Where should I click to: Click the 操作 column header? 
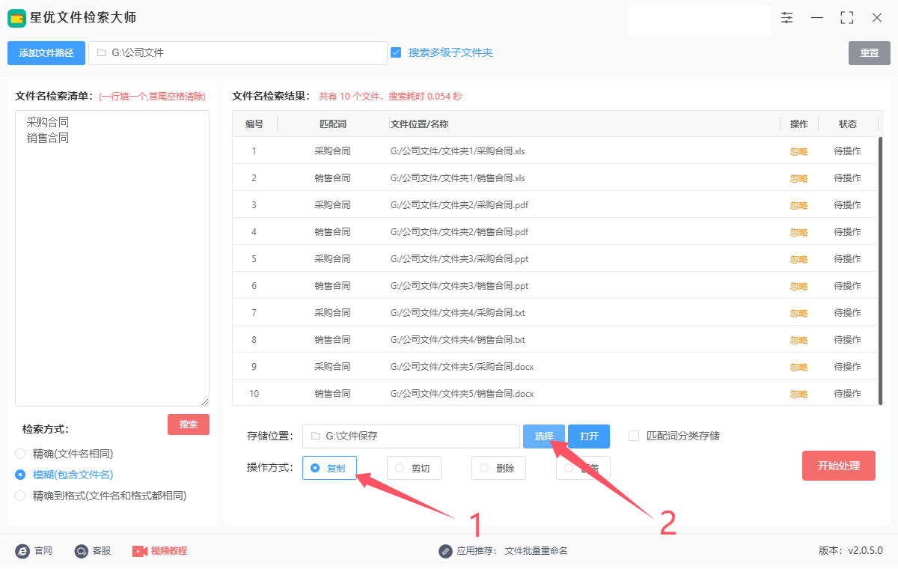coord(798,124)
